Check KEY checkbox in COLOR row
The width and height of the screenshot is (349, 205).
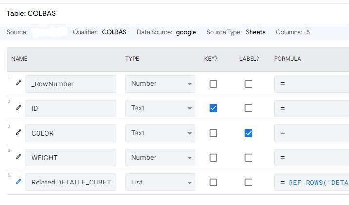tap(213, 133)
